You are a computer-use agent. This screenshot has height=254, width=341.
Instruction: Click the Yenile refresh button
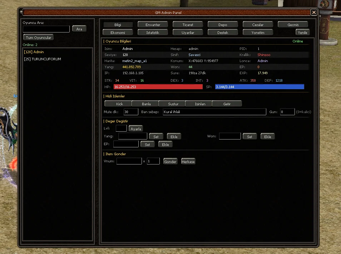point(302,32)
